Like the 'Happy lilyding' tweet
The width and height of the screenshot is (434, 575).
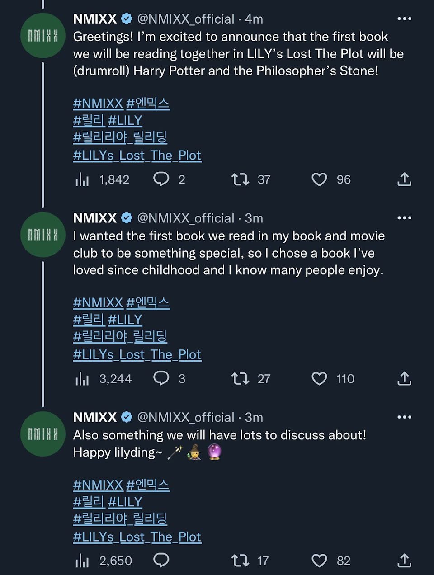pyautogui.click(x=319, y=561)
